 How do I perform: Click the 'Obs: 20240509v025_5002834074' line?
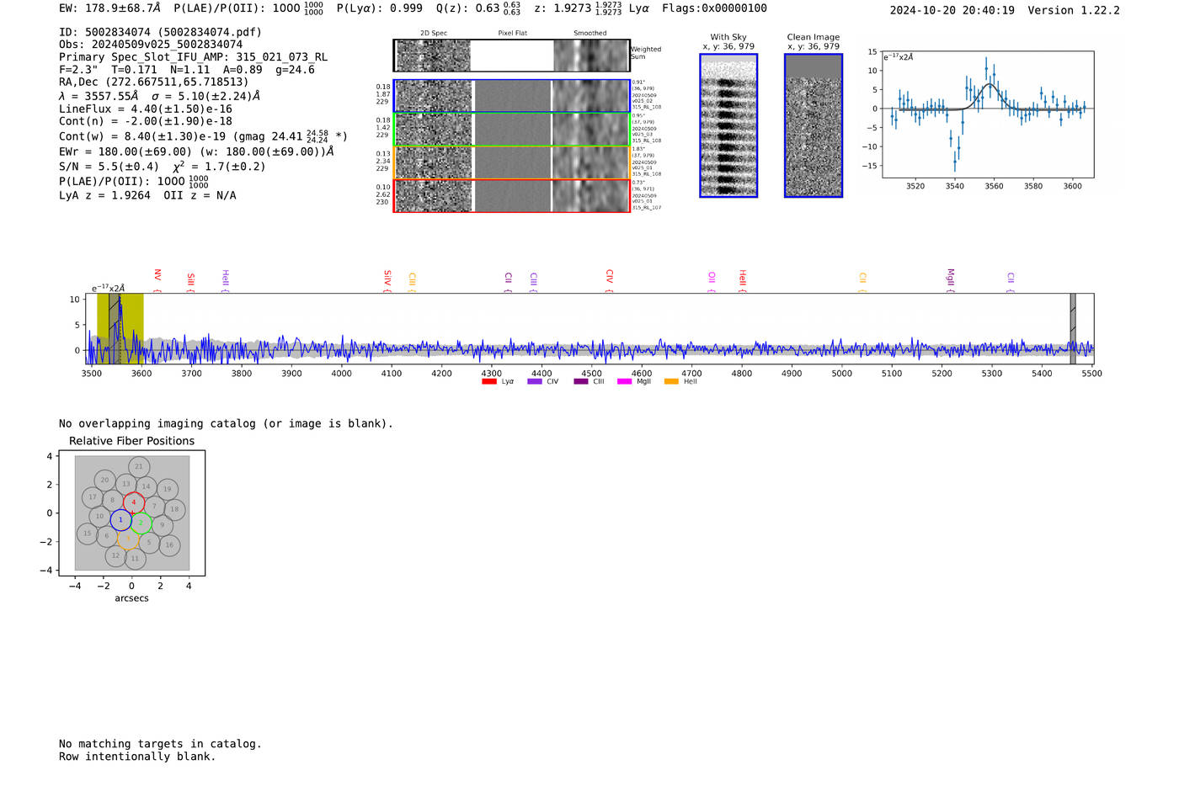[151, 45]
